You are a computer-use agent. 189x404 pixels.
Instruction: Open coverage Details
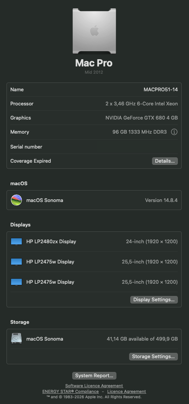(165, 161)
